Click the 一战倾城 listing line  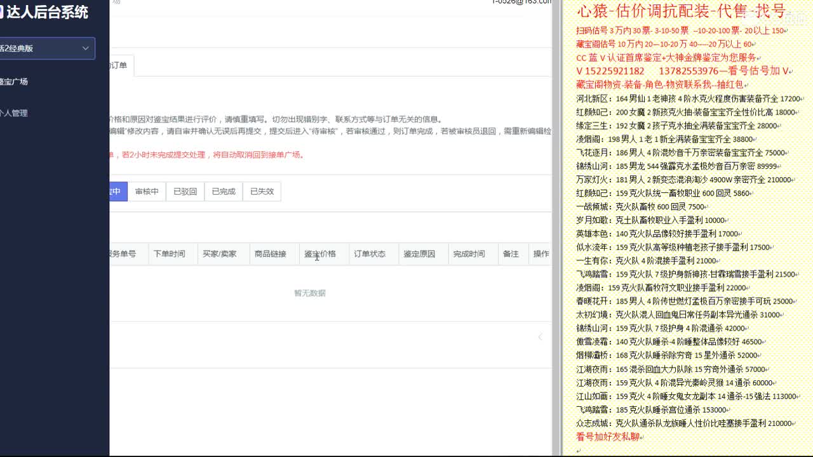pyautogui.click(x=642, y=207)
